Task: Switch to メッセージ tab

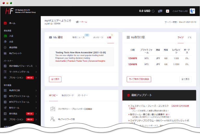Action: click(x=98, y=37)
